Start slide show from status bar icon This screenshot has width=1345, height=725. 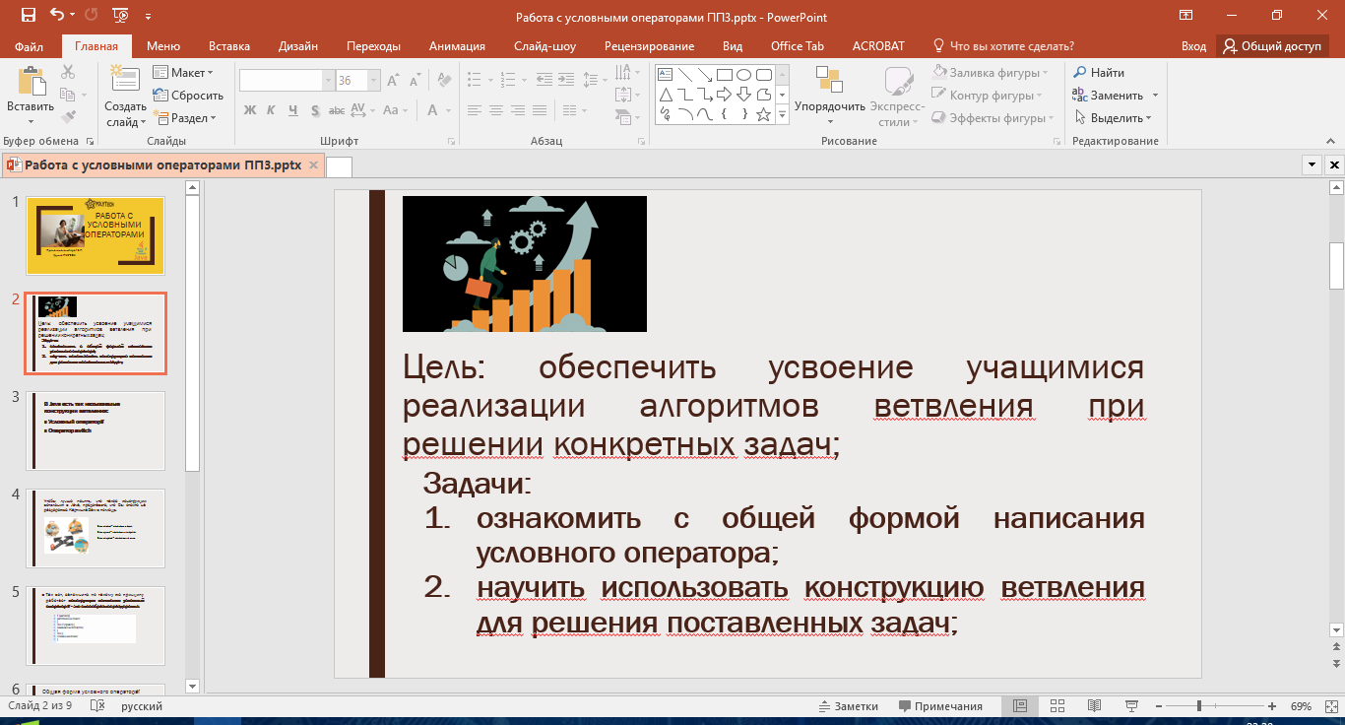[1130, 706]
